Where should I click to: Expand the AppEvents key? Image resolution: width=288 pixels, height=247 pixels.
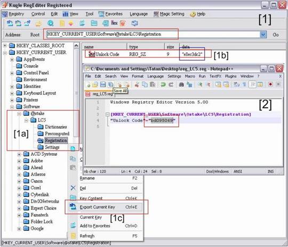point(12,60)
